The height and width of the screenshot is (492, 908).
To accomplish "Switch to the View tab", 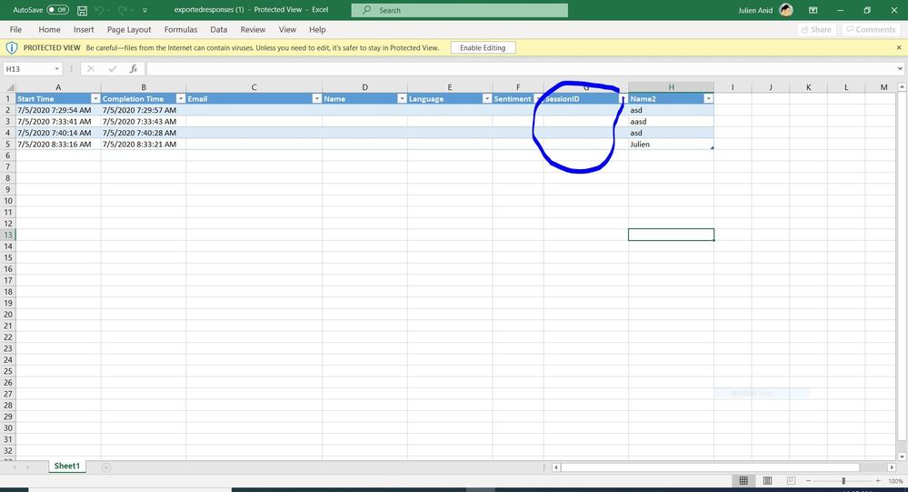I will (287, 29).
